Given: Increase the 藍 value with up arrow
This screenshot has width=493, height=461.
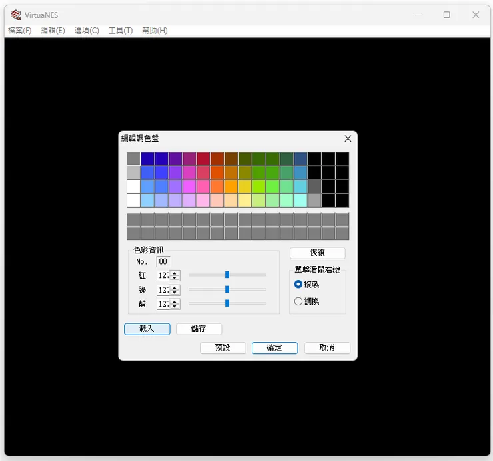Looking at the screenshot, I should [175, 301].
